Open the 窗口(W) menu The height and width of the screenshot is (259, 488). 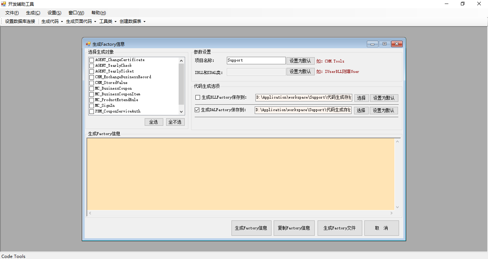click(76, 13)
